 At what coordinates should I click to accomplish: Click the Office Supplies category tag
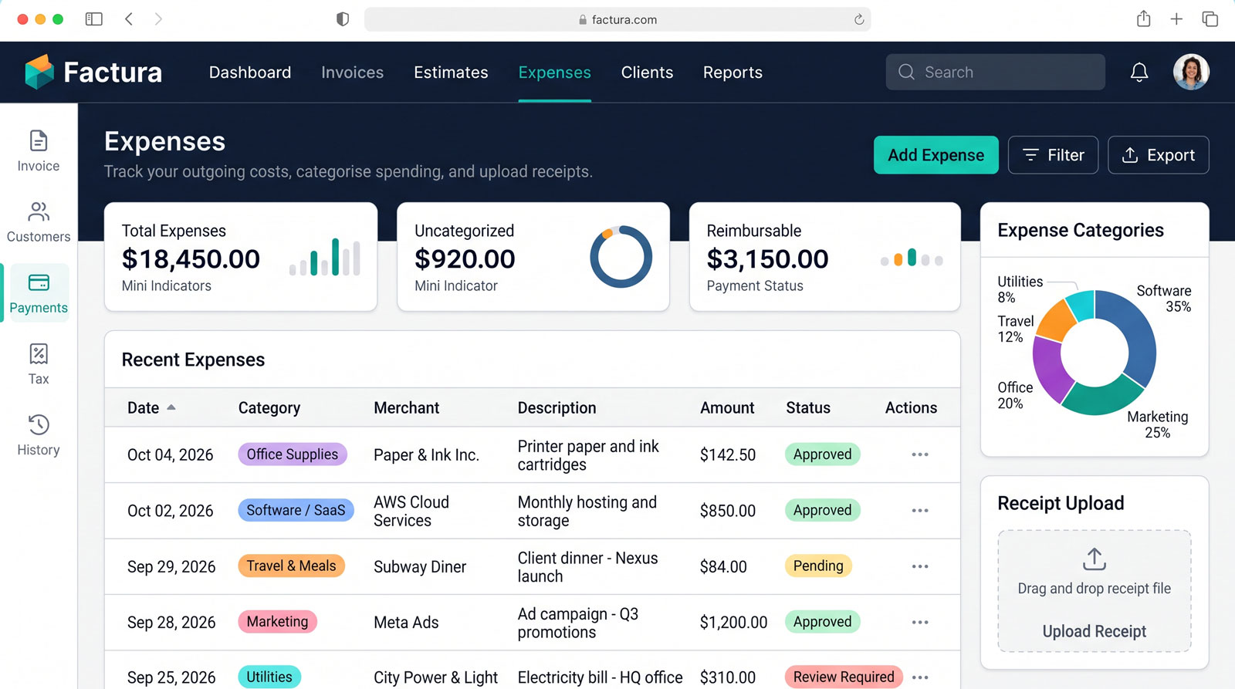point(293,454)
